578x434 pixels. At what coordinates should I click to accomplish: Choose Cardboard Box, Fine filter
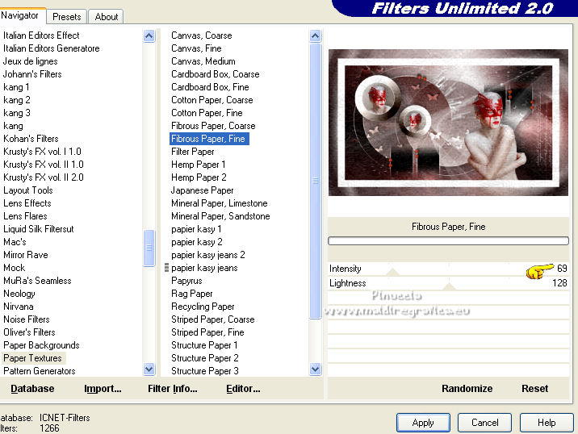(210, 87)
